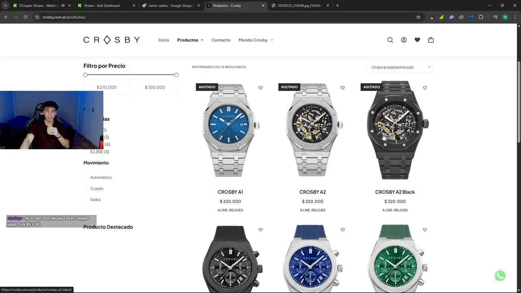Click MOSTRANDO LOS 10 RESULTADOS text
Viewport: 521px width, 293px height.
219,67
